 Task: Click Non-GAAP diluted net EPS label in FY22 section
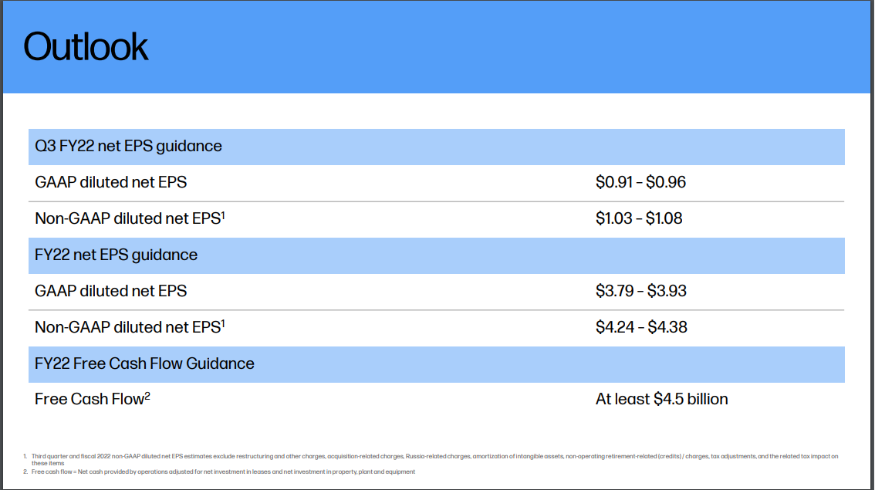coord(127,328)
